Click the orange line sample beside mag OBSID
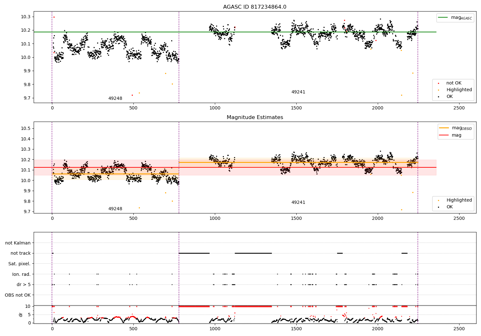The height and width of the screenshot is (336, 481). coord(444,128)
